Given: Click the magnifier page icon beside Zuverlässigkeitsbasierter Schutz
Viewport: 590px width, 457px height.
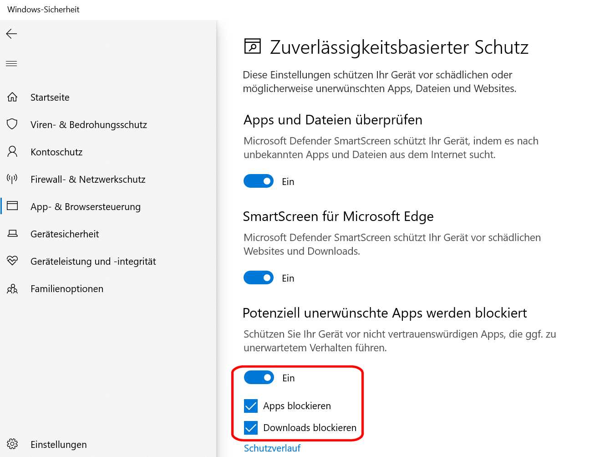Looking at the screenshot, I should pyautogui.click(x=253, y=46).
